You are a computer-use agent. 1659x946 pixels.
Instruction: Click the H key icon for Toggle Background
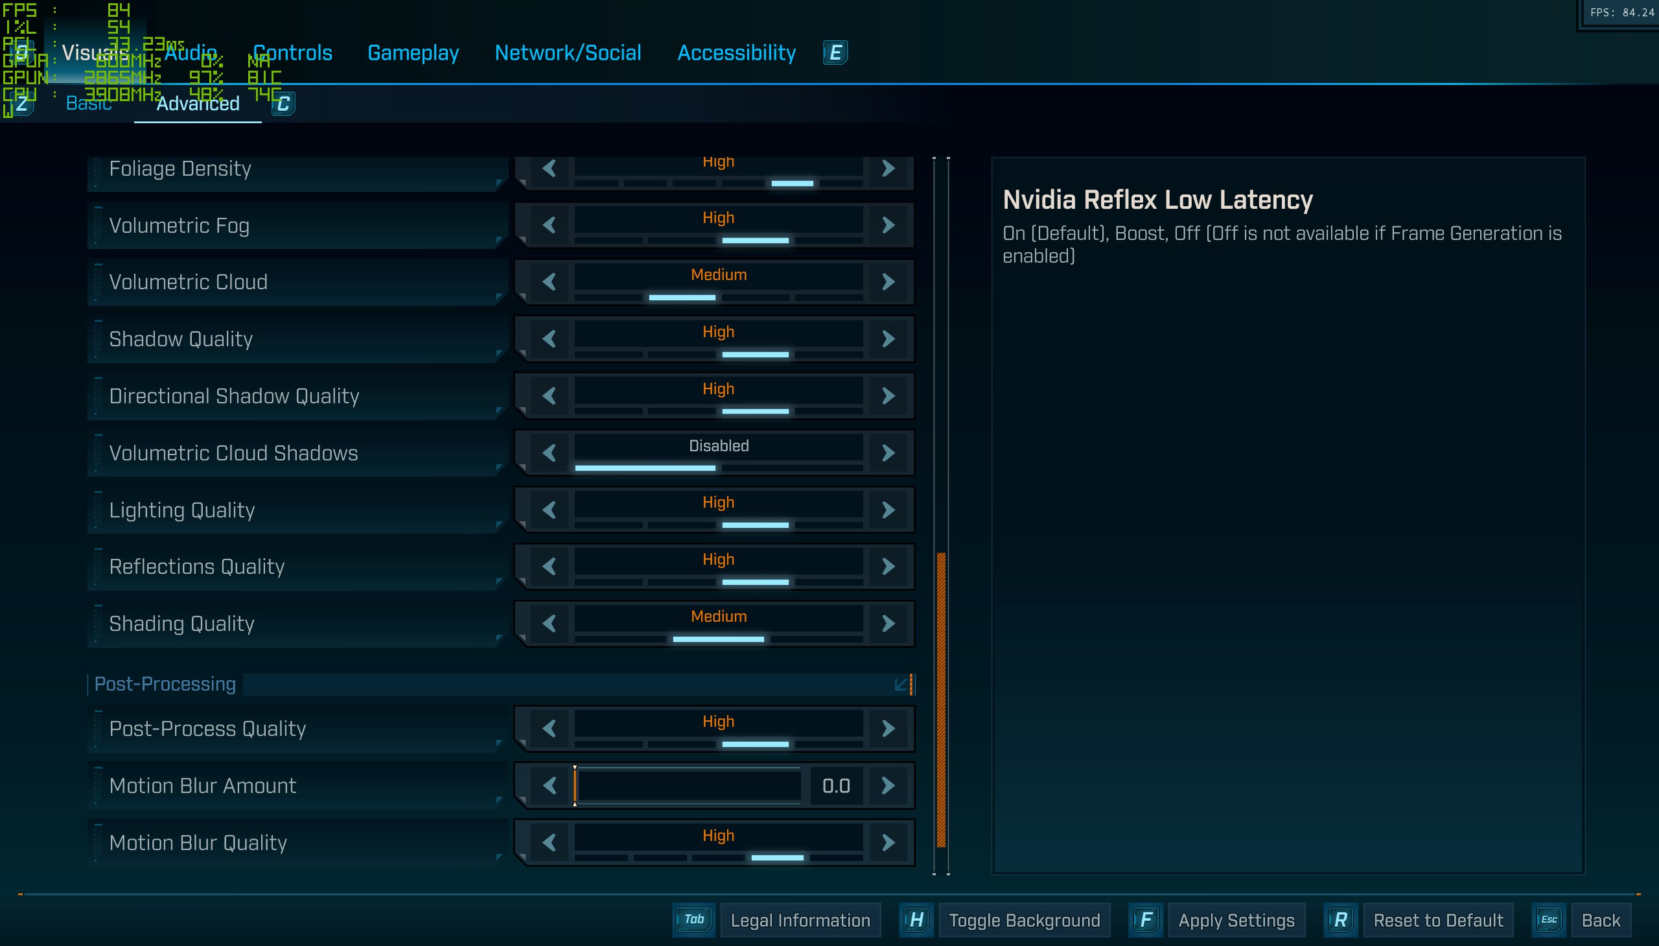[x=916, y=920]
